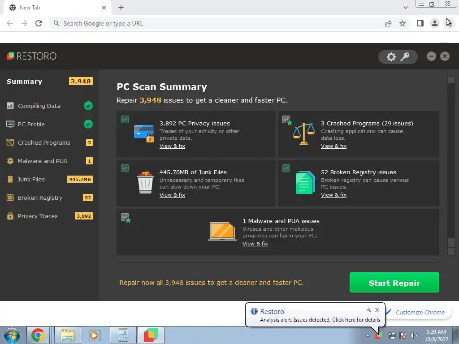Click the PC Profile green checkmark
This screenshot has width=459, height=344.
pyautogui.click(x=88, y=124)
